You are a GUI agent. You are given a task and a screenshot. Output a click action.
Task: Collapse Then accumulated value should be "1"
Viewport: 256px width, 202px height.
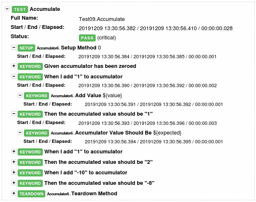(x=14, y=114)
